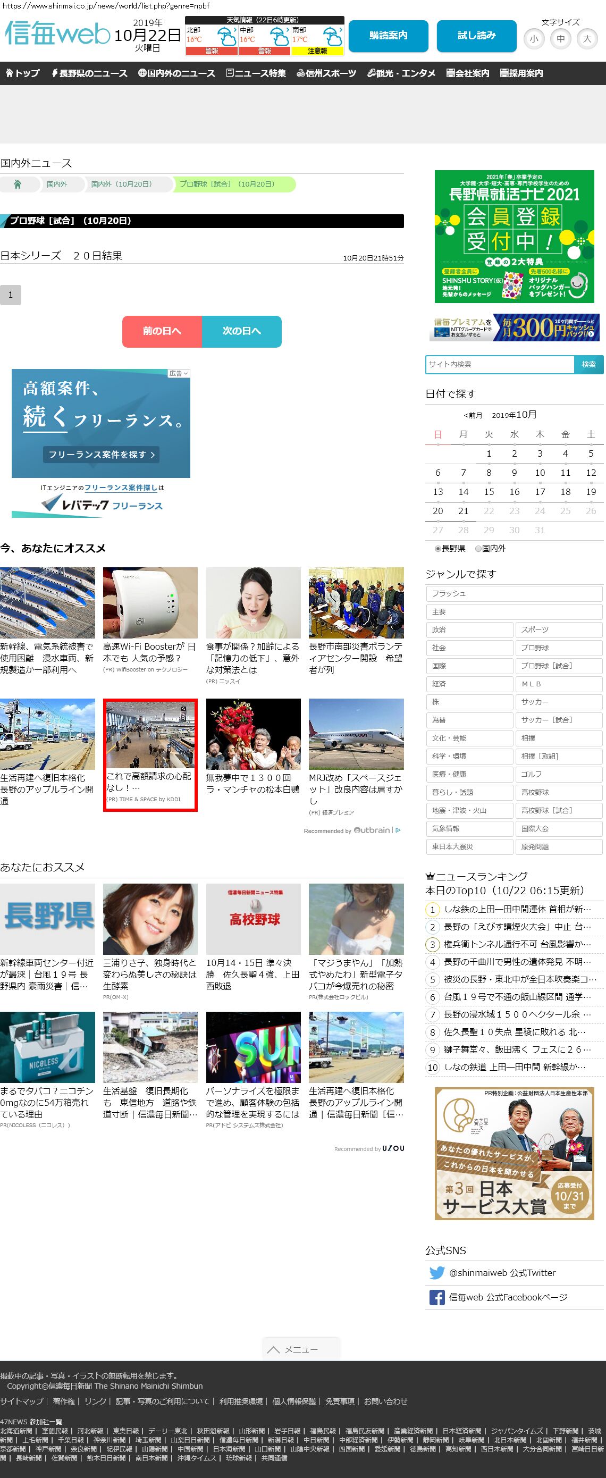Open 採用案内 menu item
Viewport: 606px width, 1478px height.
pos(521,73)
